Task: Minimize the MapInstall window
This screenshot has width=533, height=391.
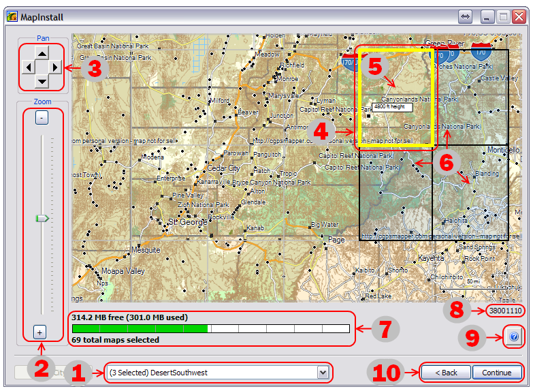Action: [487, 17]
